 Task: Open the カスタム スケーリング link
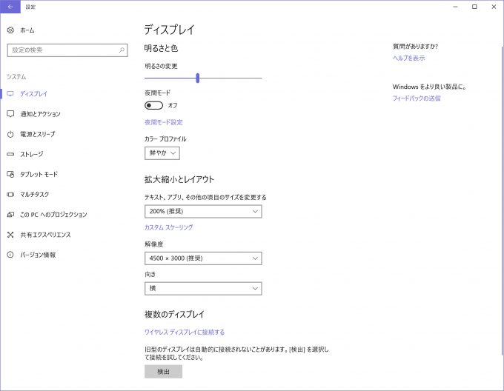(x=169, y=227)
